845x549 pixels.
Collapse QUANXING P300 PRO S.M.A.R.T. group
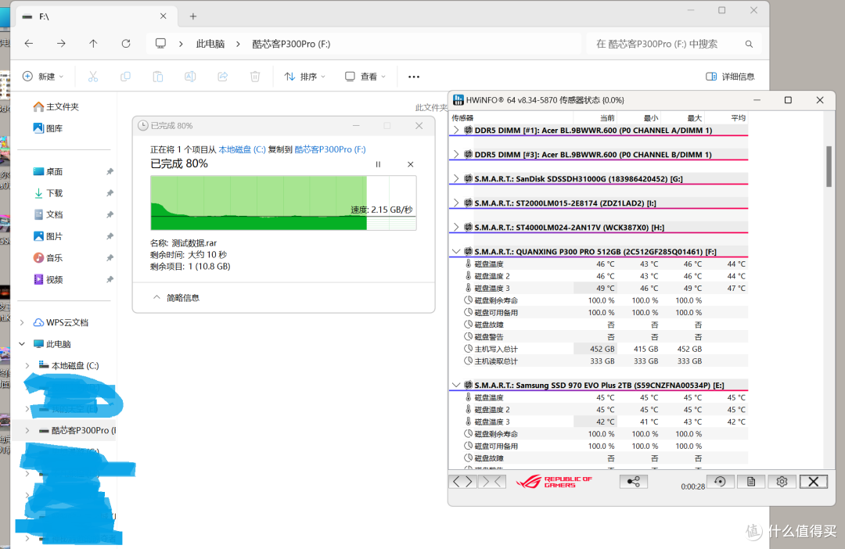point(456,251)
